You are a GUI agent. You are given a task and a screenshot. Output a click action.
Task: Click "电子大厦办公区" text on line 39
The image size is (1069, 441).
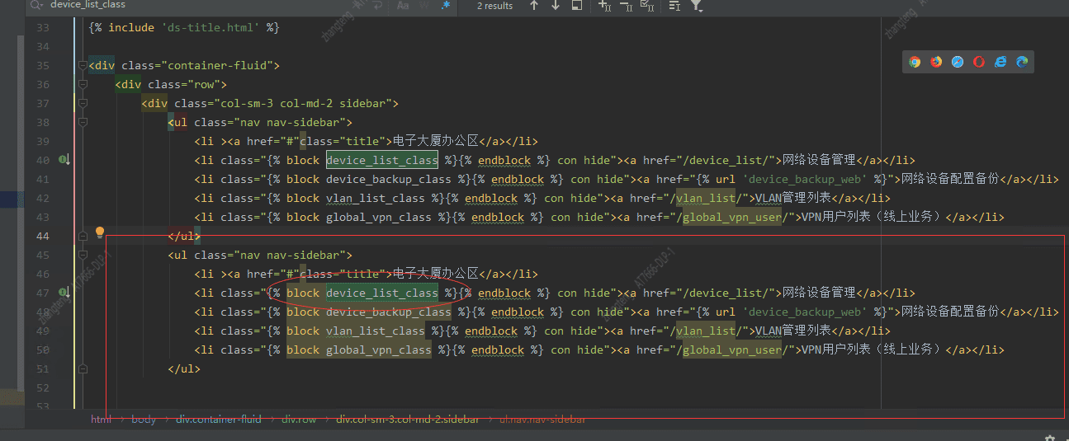[x=436, y=141]
